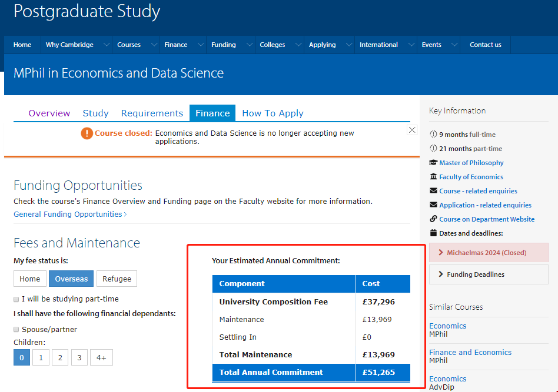
Task: Click the orange warning icon in course closed alert
Action: (87, 133)
